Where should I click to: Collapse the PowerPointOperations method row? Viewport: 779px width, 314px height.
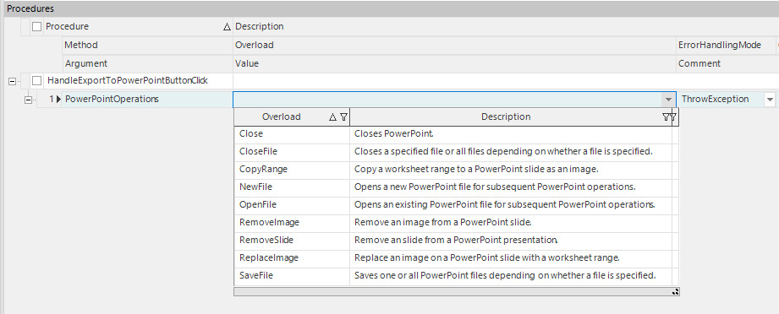[28, 100]
